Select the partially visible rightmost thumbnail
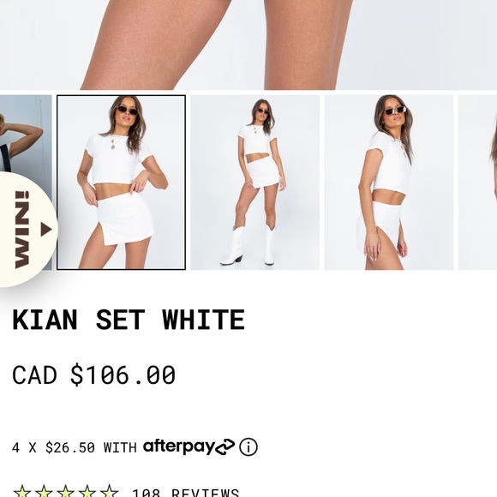 (x=477, y=183)
